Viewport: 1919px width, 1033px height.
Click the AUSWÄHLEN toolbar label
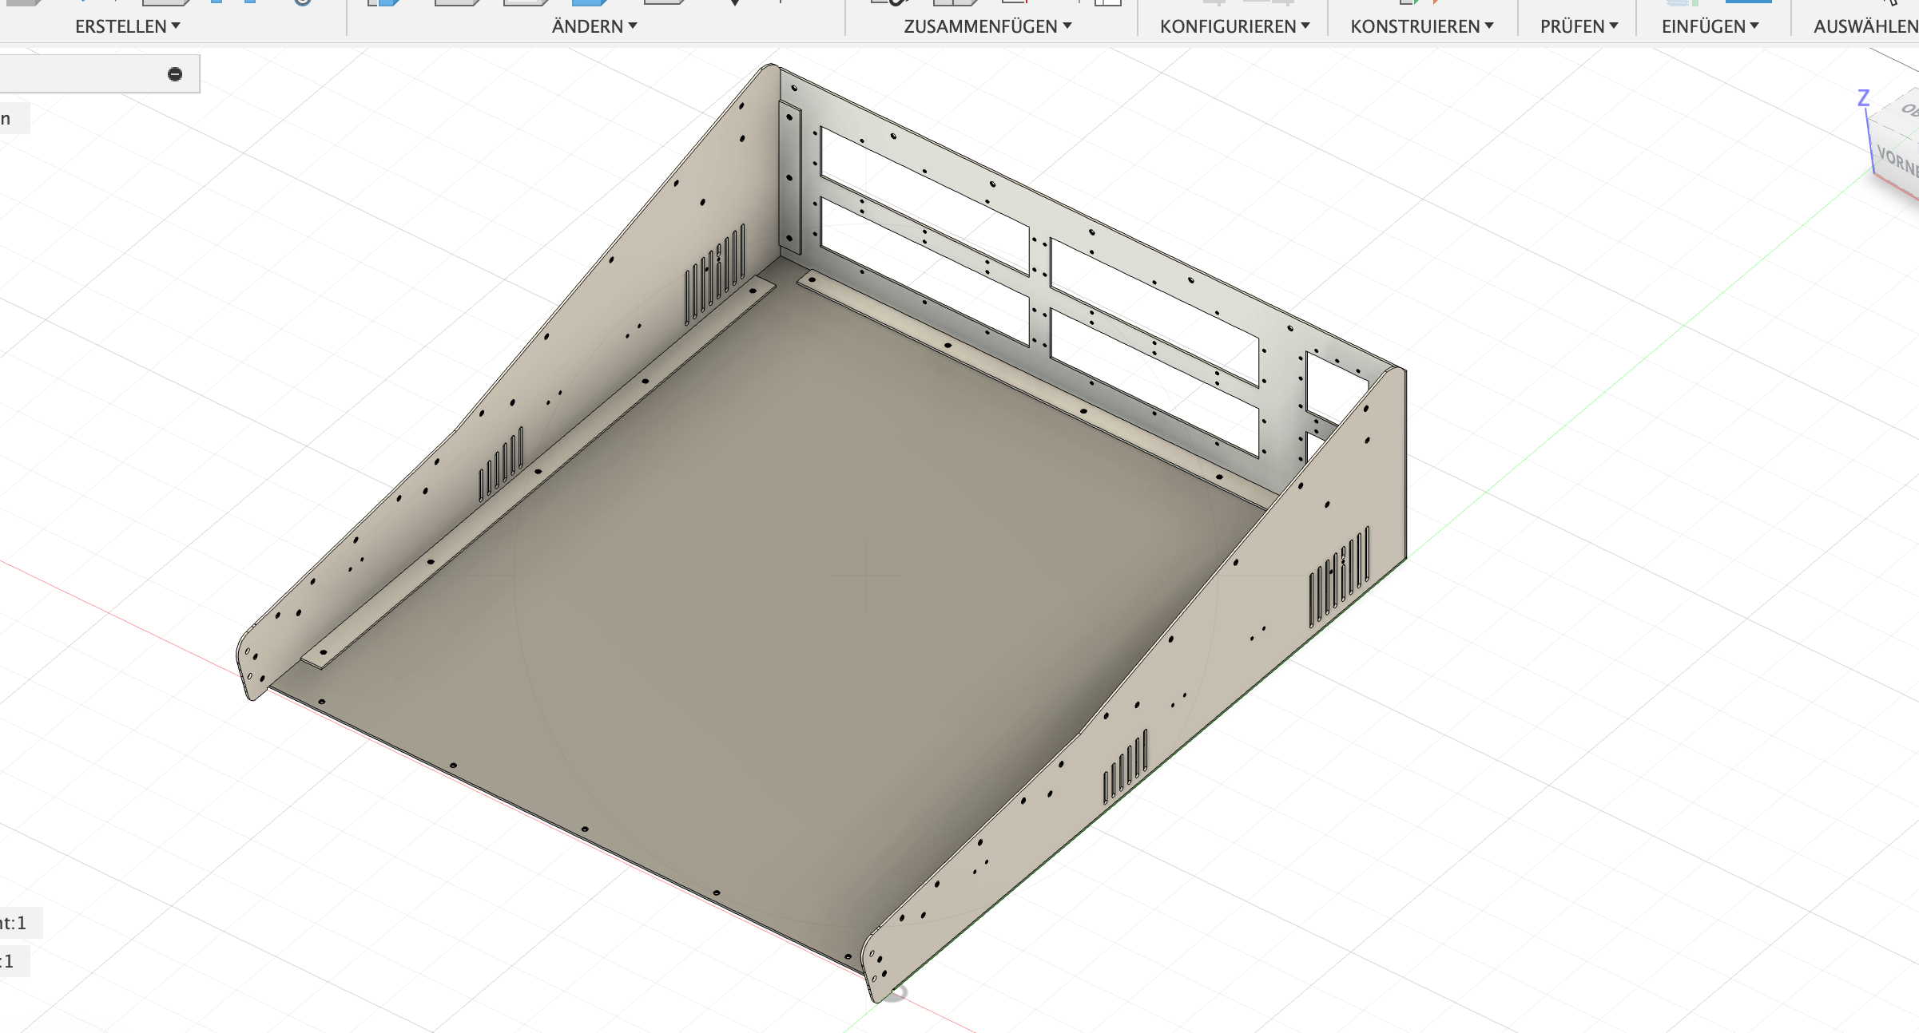(1865, 26)
